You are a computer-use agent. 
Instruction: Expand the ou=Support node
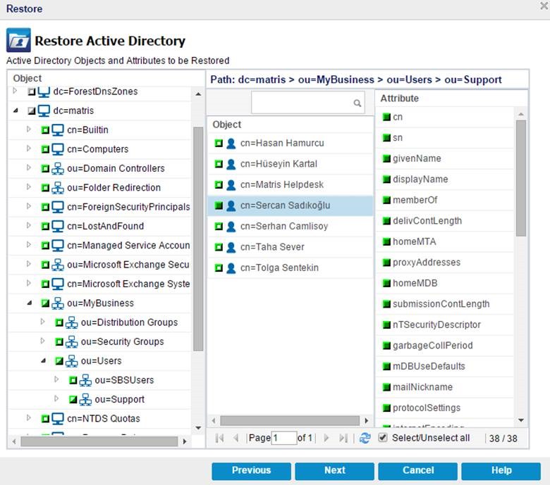(56, 398)
